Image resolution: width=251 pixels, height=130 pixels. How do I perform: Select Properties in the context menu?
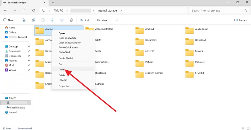(x=64, y=86)
